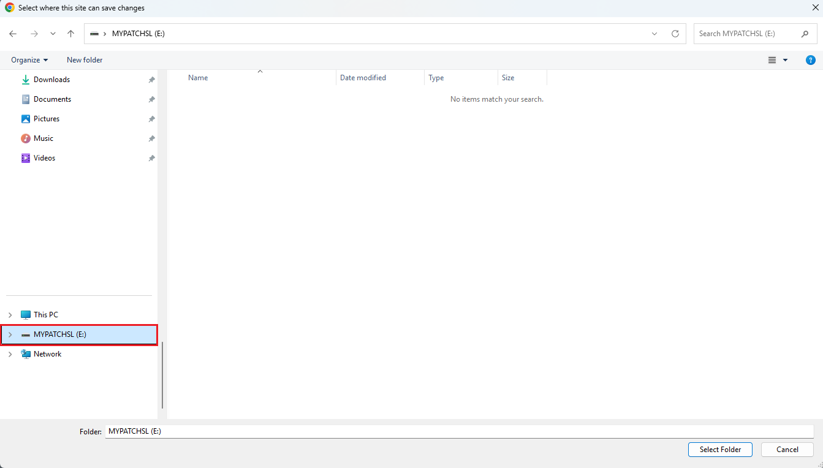Confirm with the Select Folder button

[719, 449]
